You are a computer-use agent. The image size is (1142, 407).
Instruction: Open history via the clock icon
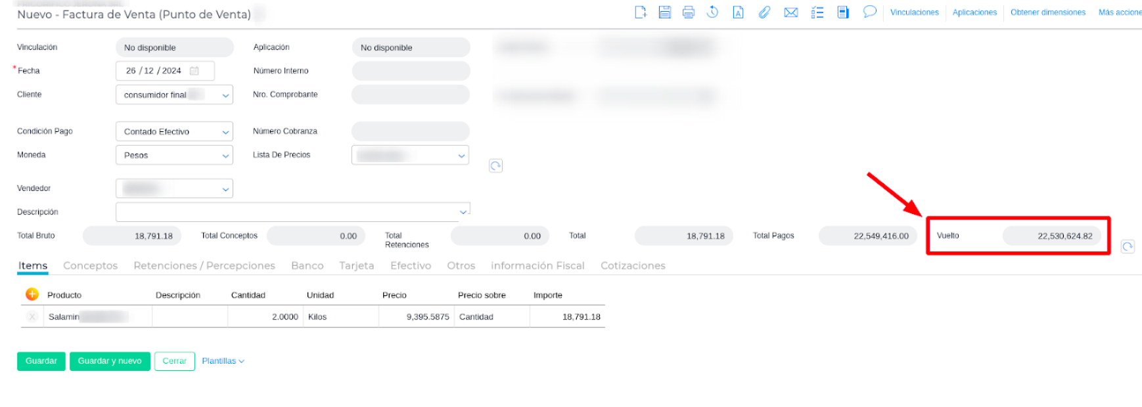tap(713, 12)
